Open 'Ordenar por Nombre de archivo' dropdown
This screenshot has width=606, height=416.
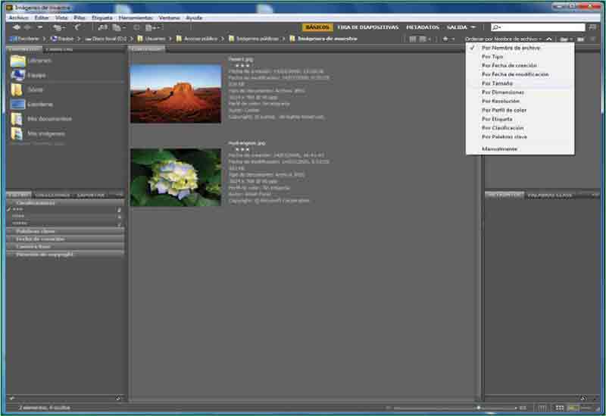(503, 38)
